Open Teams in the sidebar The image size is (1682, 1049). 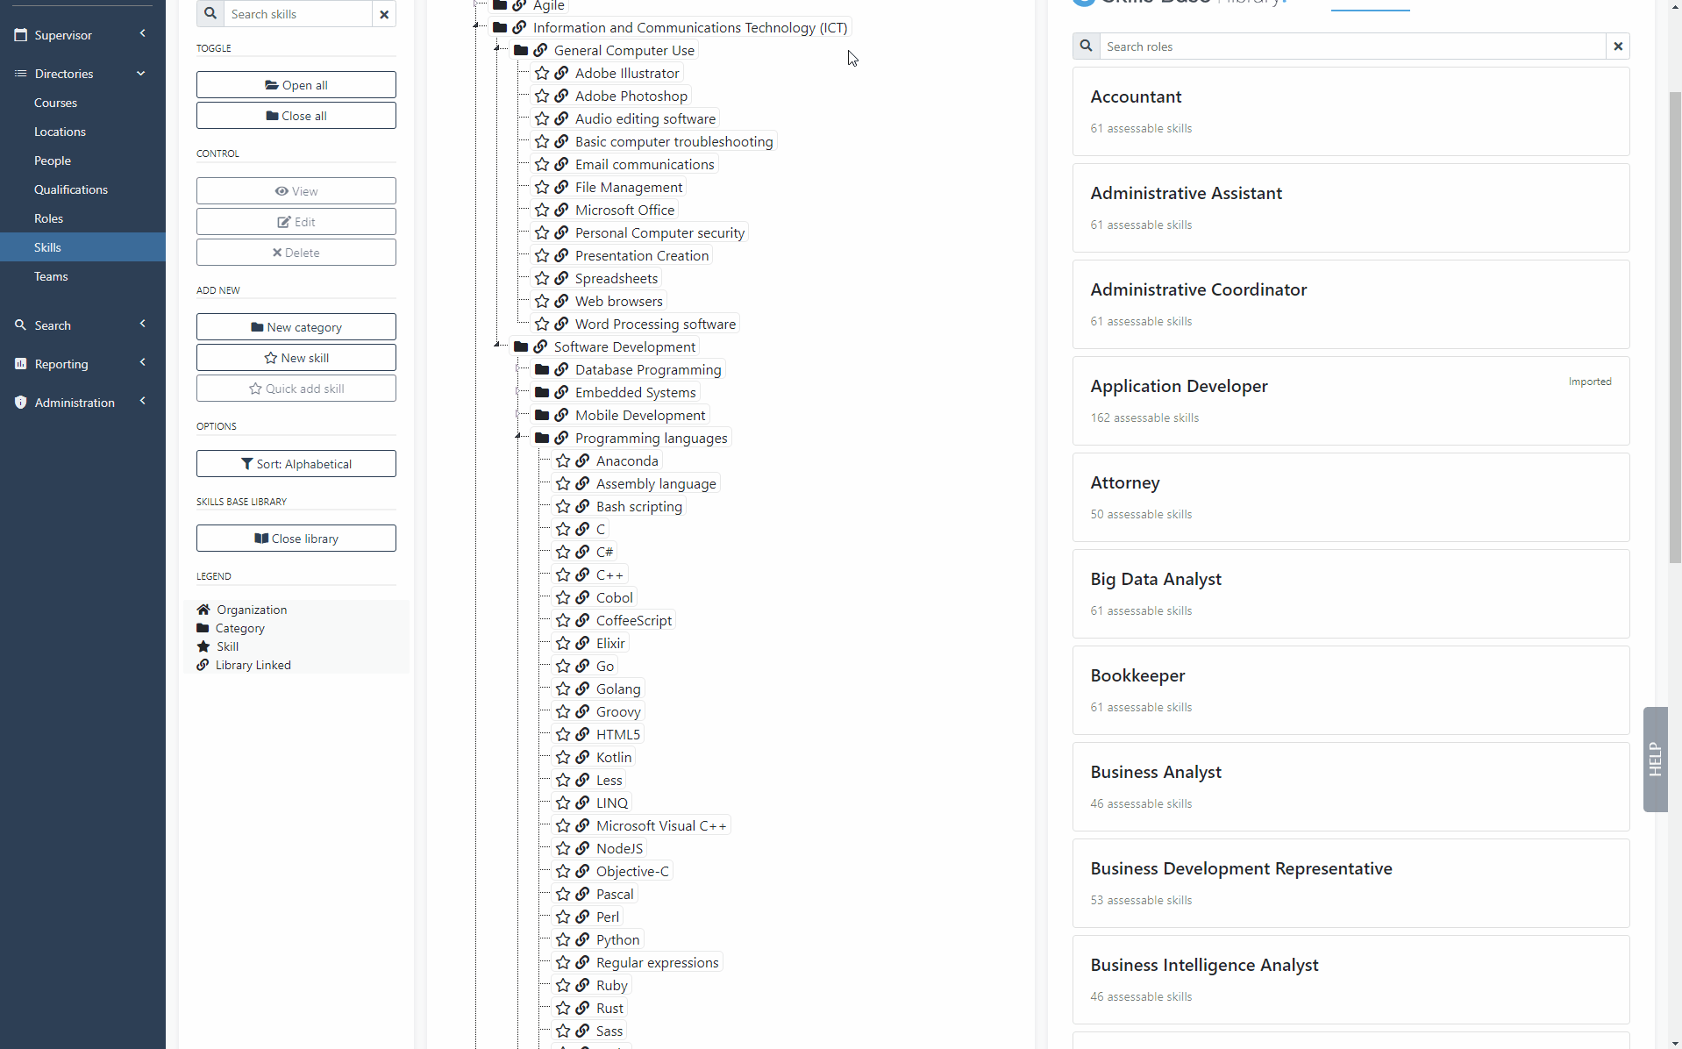point(51,276)
